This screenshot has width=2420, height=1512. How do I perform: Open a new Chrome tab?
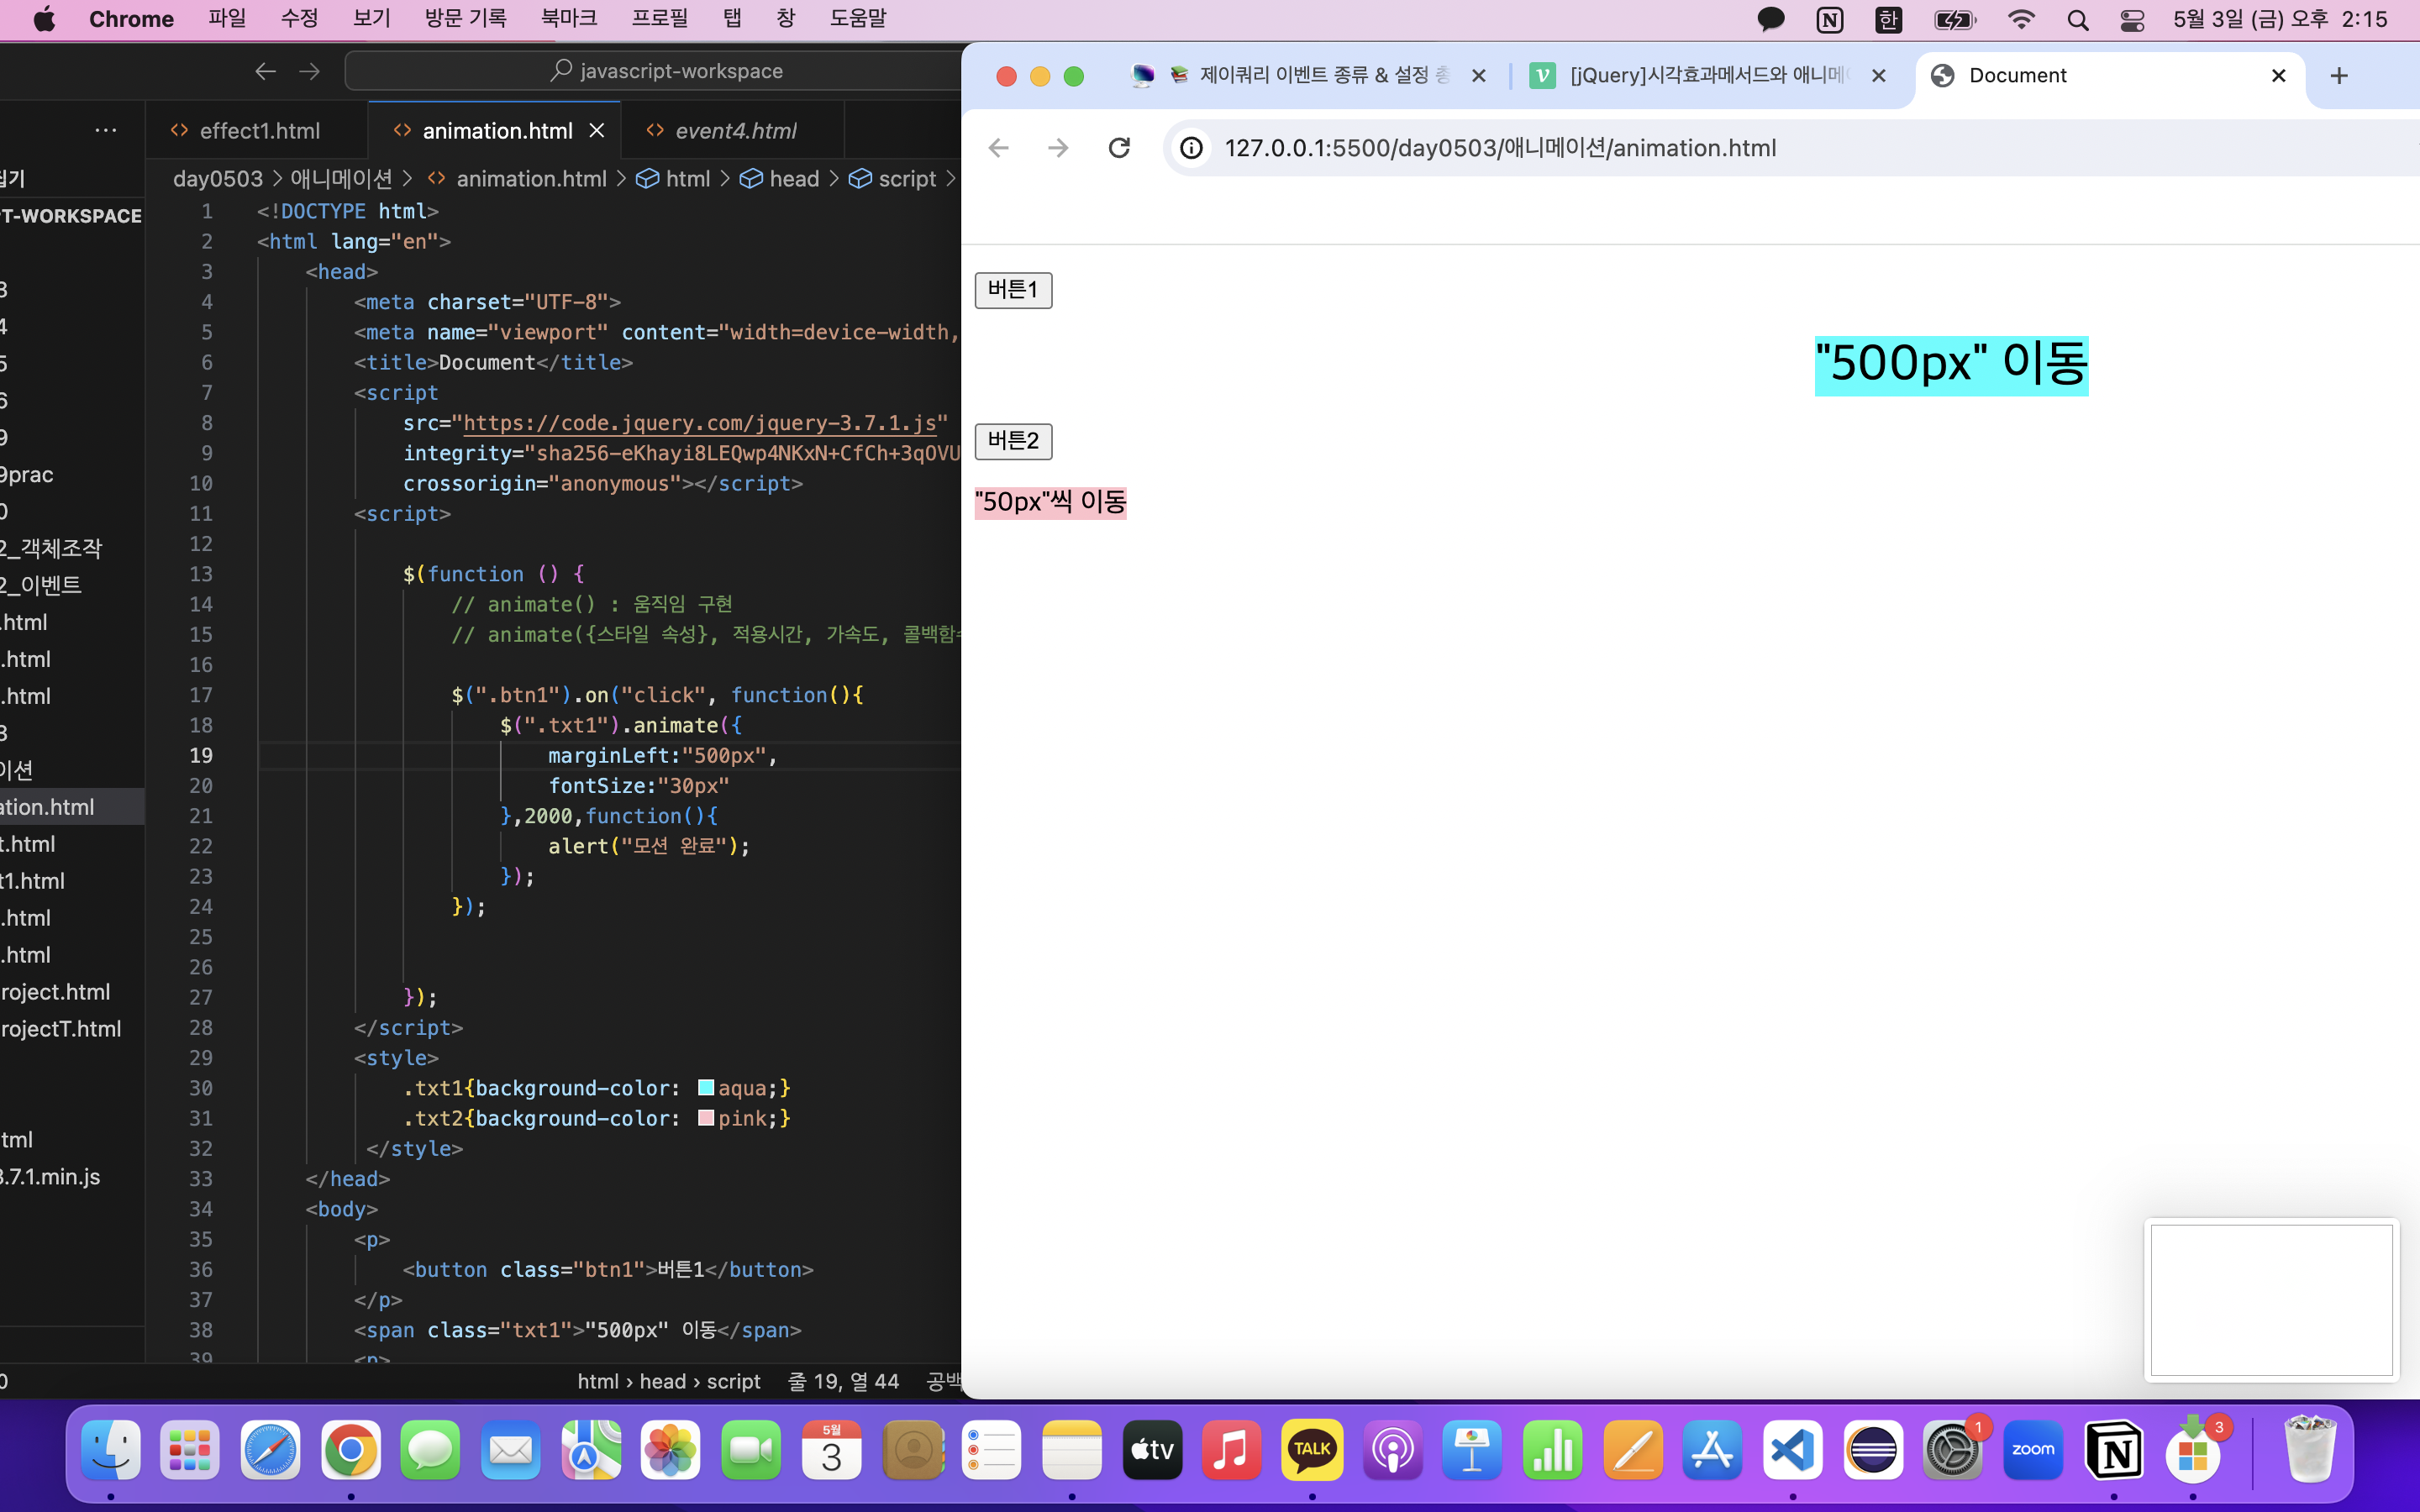(2338, 76)
